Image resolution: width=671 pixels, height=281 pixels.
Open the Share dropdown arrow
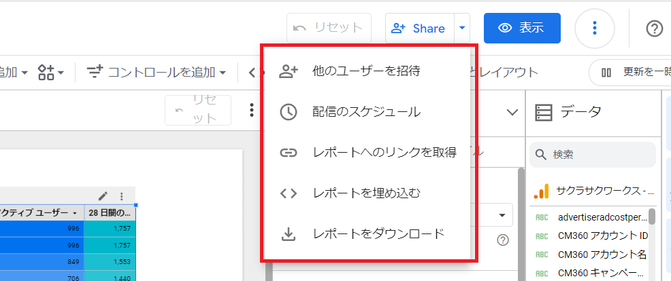[462, 29]
